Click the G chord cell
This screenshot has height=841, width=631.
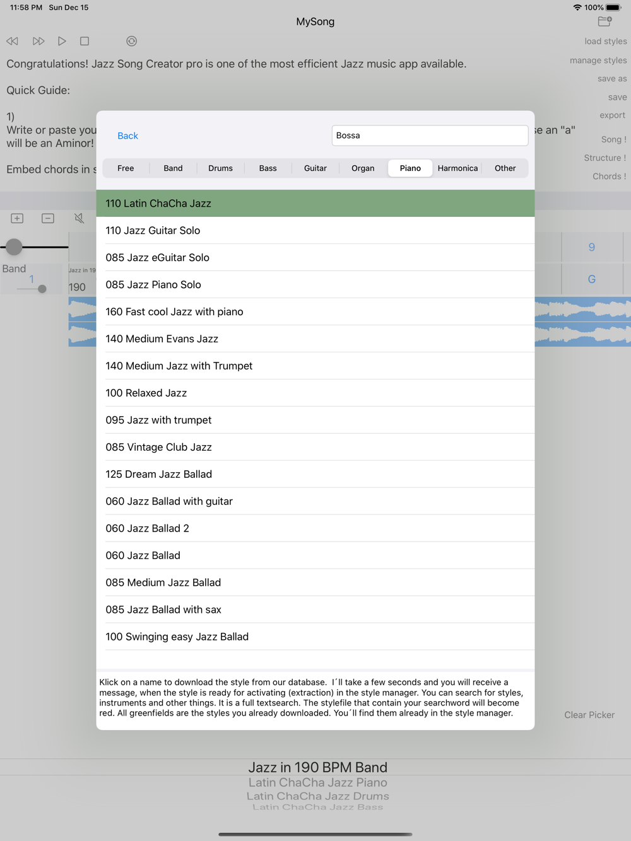[592, 279]
